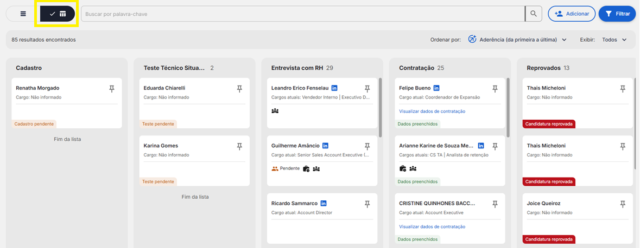Click the Cadastro column header
Image resolution: width=640 pixels, height=248 pixels.
pos(29,68)
